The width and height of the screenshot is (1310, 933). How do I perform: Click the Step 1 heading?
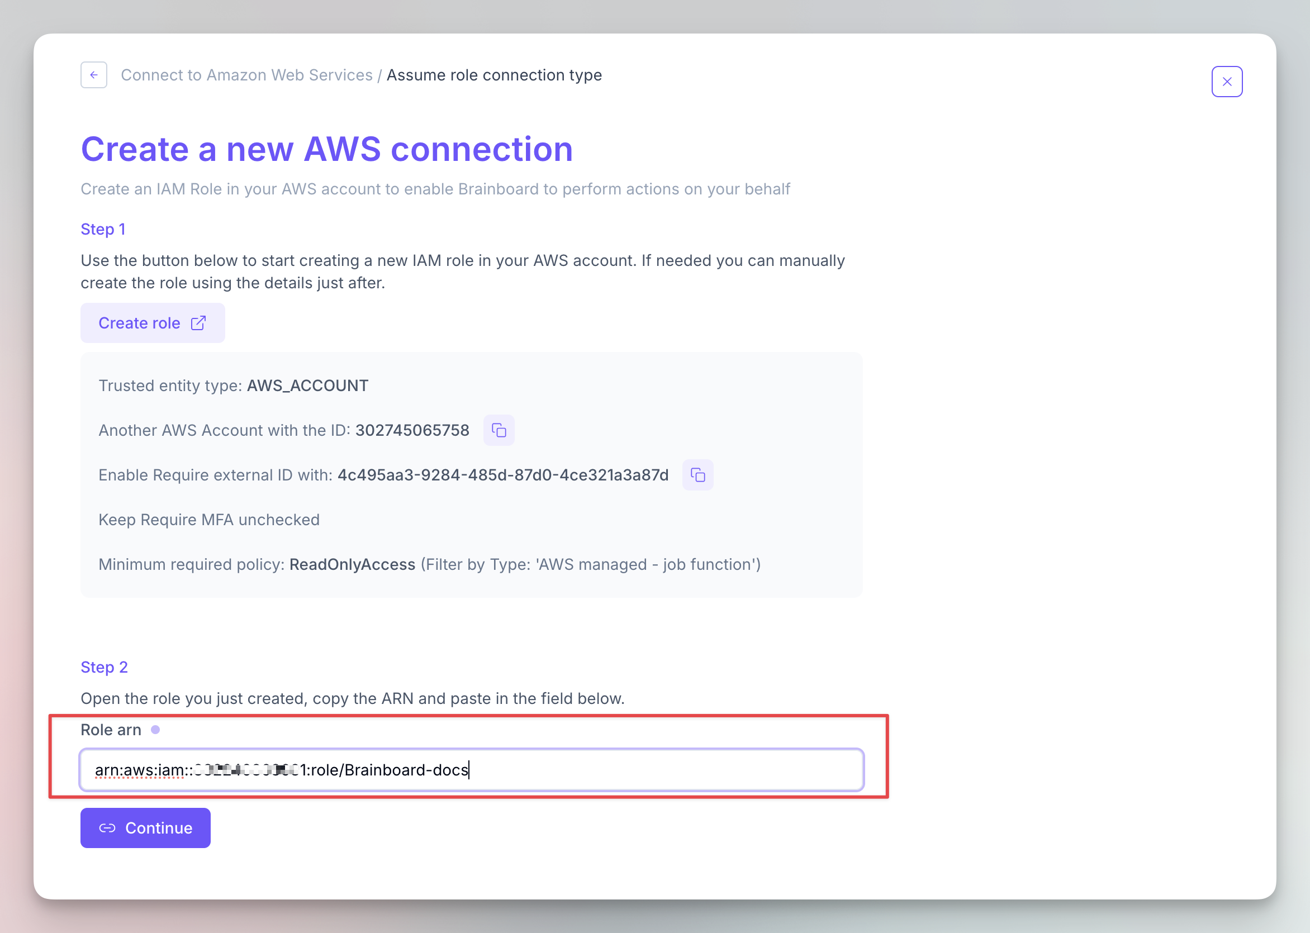pos(103,229)
